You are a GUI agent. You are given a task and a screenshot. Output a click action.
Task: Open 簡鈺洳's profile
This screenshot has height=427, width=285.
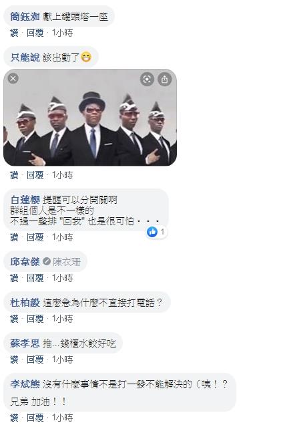pos(25,17)
